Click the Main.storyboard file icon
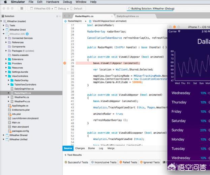 (x=9, y=127)
